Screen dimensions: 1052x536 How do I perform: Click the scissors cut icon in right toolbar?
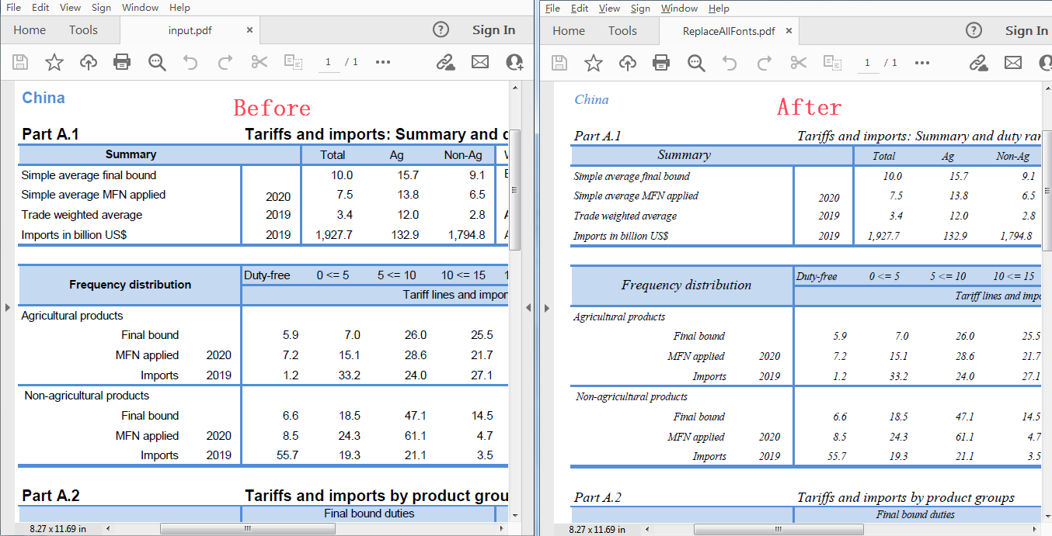(798, 63)
